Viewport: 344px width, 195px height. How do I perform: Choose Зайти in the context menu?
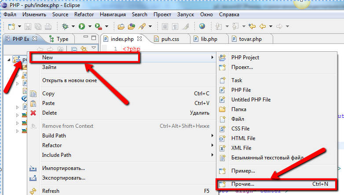pyautogui.click(x=122, y=67)
